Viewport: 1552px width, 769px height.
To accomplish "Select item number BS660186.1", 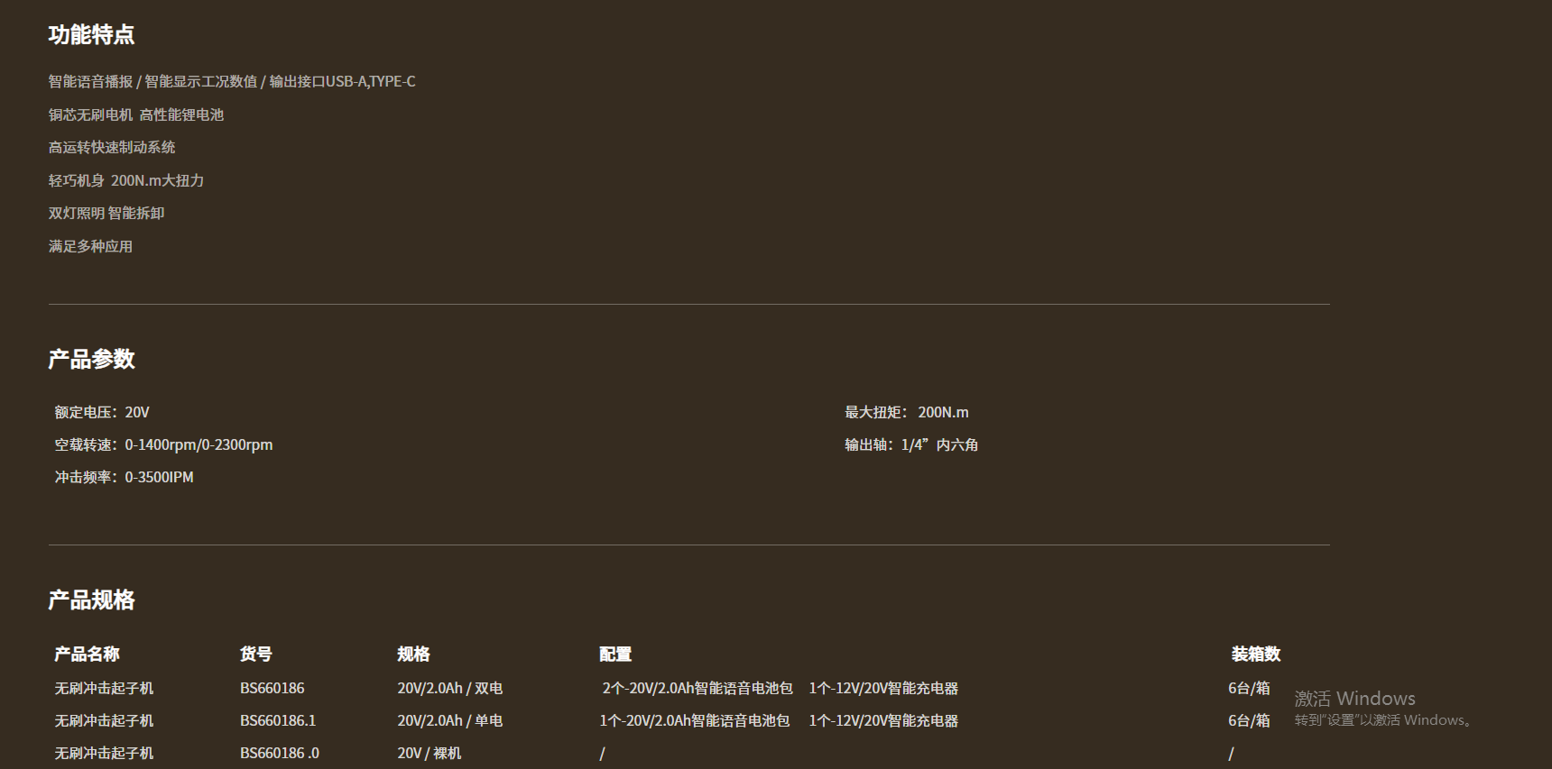I will [x=278, y=720].
